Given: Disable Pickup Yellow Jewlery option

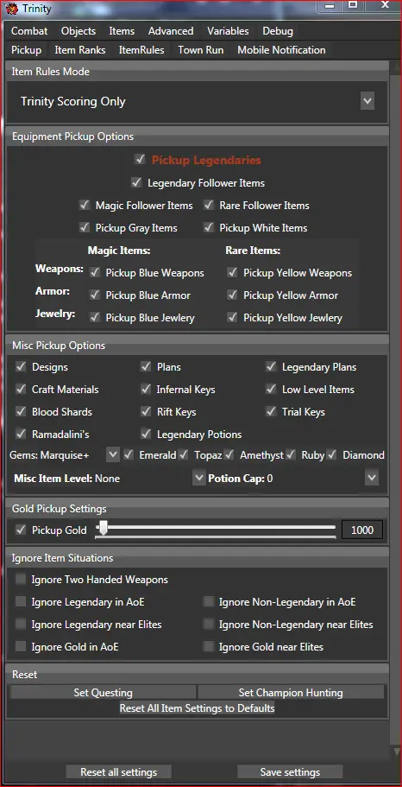Looking at the screenshot, I should [x=232, y=317].
